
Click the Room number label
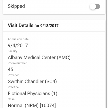coord(17,63)
